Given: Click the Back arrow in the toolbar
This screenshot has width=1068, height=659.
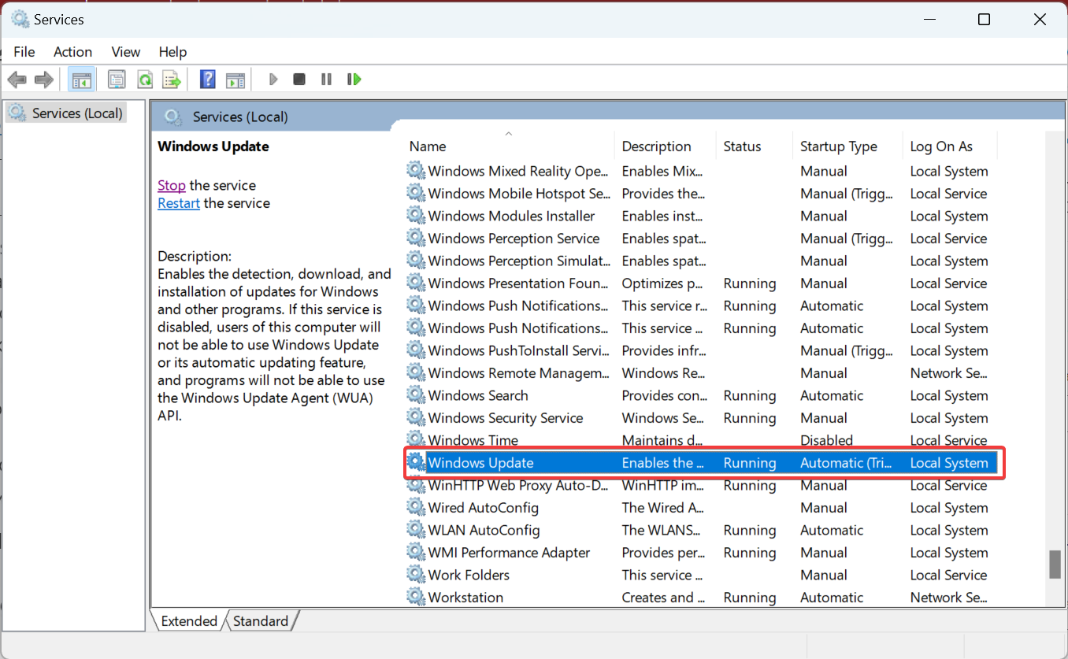Looking at the screenshot, I should click(x=17, y=80).
